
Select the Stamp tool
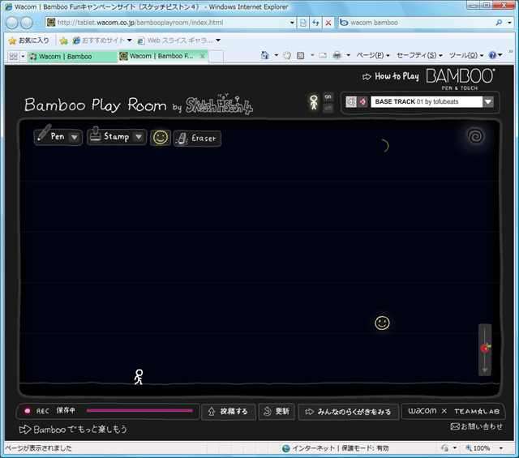click(110, 135)
